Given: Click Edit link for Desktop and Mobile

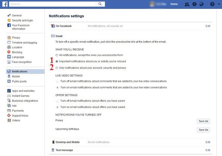Looking at the screenshot, I should (x=208, y=142).
